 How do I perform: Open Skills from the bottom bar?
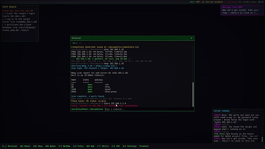(103, 146)
